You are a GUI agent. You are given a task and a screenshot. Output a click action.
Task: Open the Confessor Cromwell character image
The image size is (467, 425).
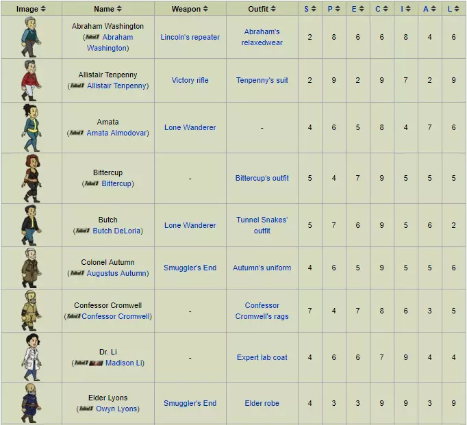point(31,311)
